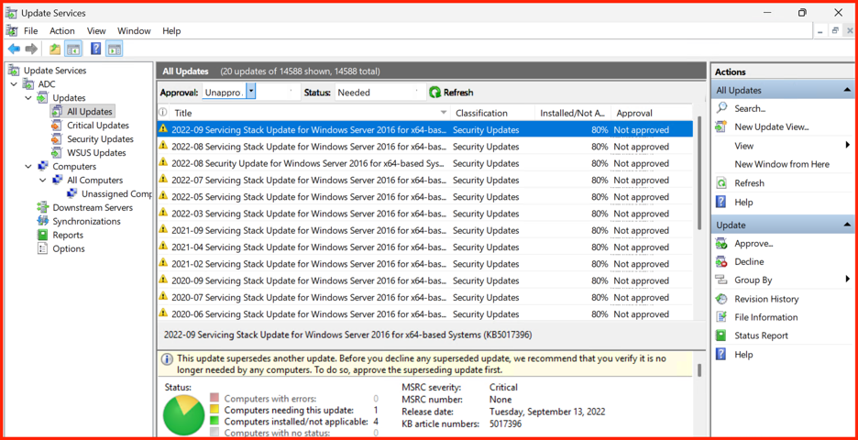Sort by the Classification column header
The width and height of the screenshot is (858, 440).
[492, 113]
